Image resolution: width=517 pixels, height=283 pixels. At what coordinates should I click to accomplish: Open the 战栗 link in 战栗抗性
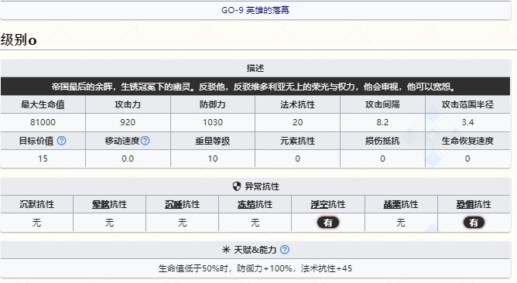point(392,204)
